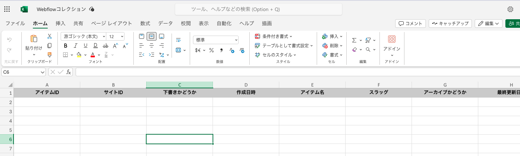Click the increase font size icon

pyautogui.click(x=115, y=46)
